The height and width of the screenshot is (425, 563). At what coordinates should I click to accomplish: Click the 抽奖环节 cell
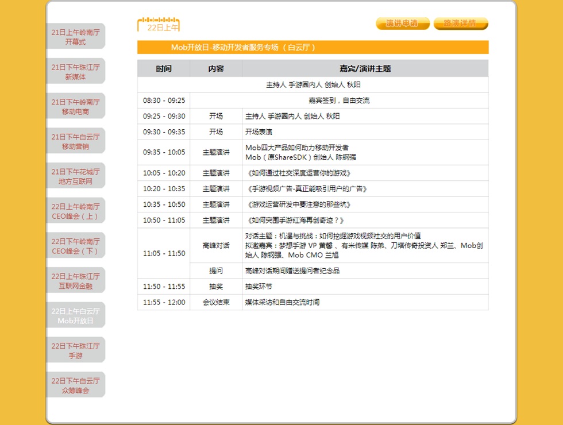click(365, 287)
